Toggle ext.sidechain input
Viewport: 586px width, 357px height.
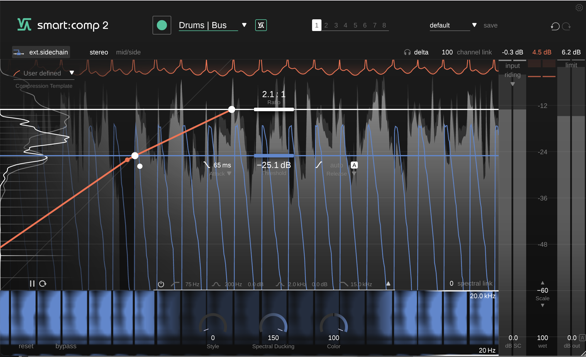[x=41, y=52]
